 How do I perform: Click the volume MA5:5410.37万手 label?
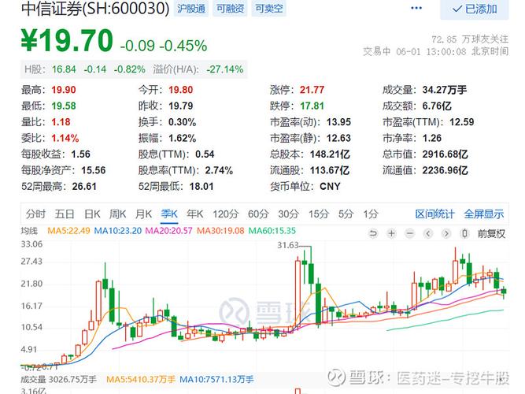141,380
